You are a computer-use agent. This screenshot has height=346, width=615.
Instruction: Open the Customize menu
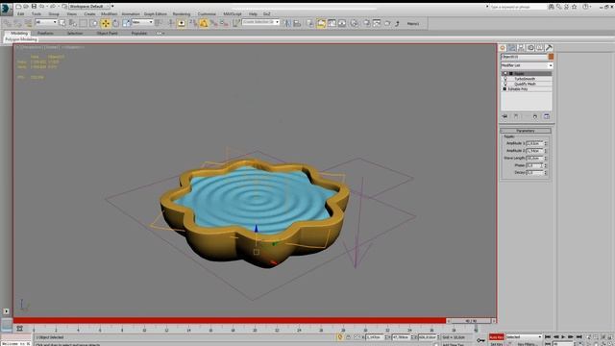(x=207, y=13)
